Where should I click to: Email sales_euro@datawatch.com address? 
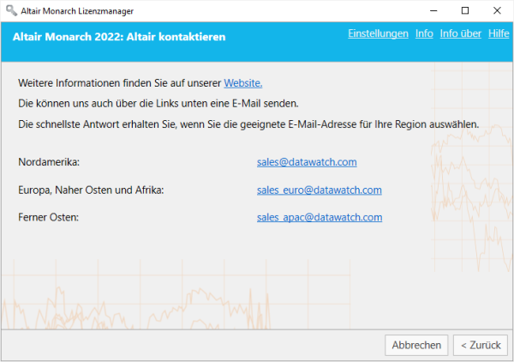click(320, 190)
